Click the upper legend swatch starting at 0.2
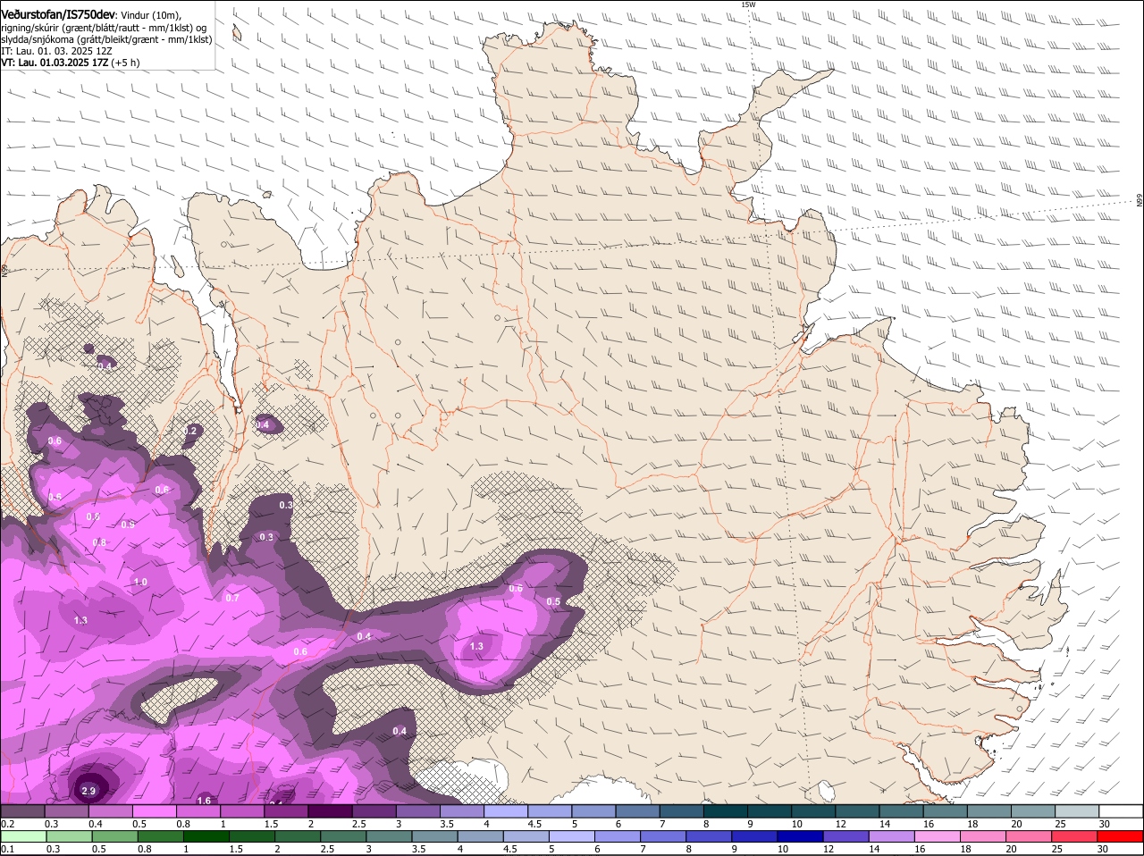This screenshot has width=1144, height=856. (22, 810)
